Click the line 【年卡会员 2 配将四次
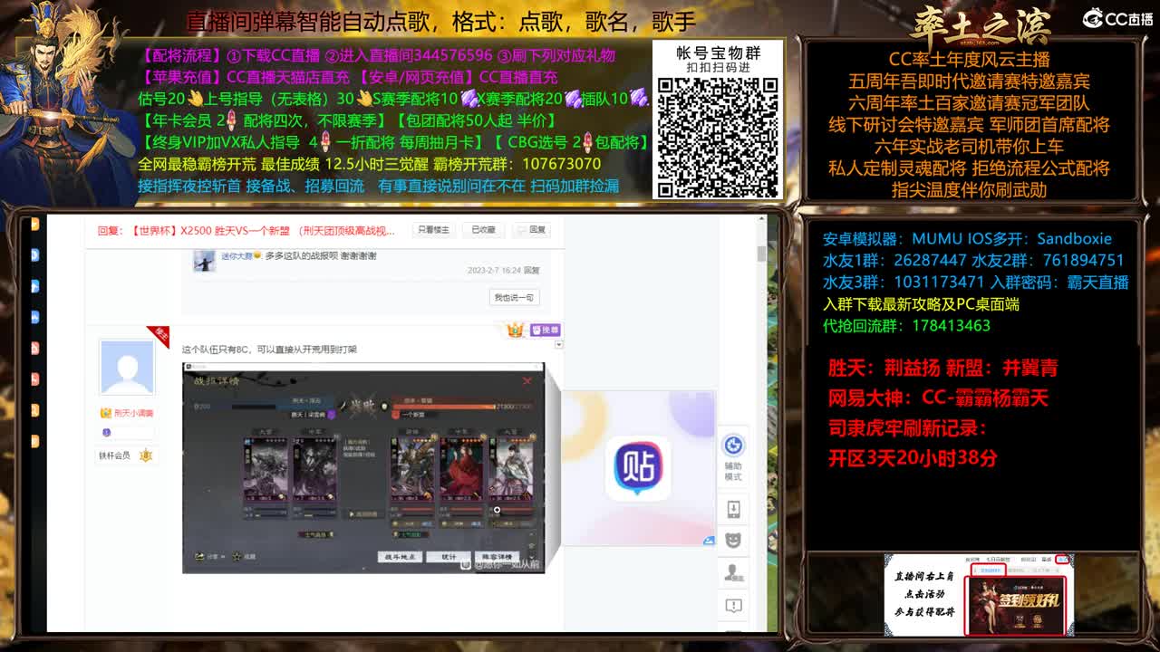 tap(347, 120)
